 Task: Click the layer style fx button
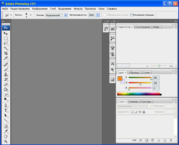(x=140, y=140)
